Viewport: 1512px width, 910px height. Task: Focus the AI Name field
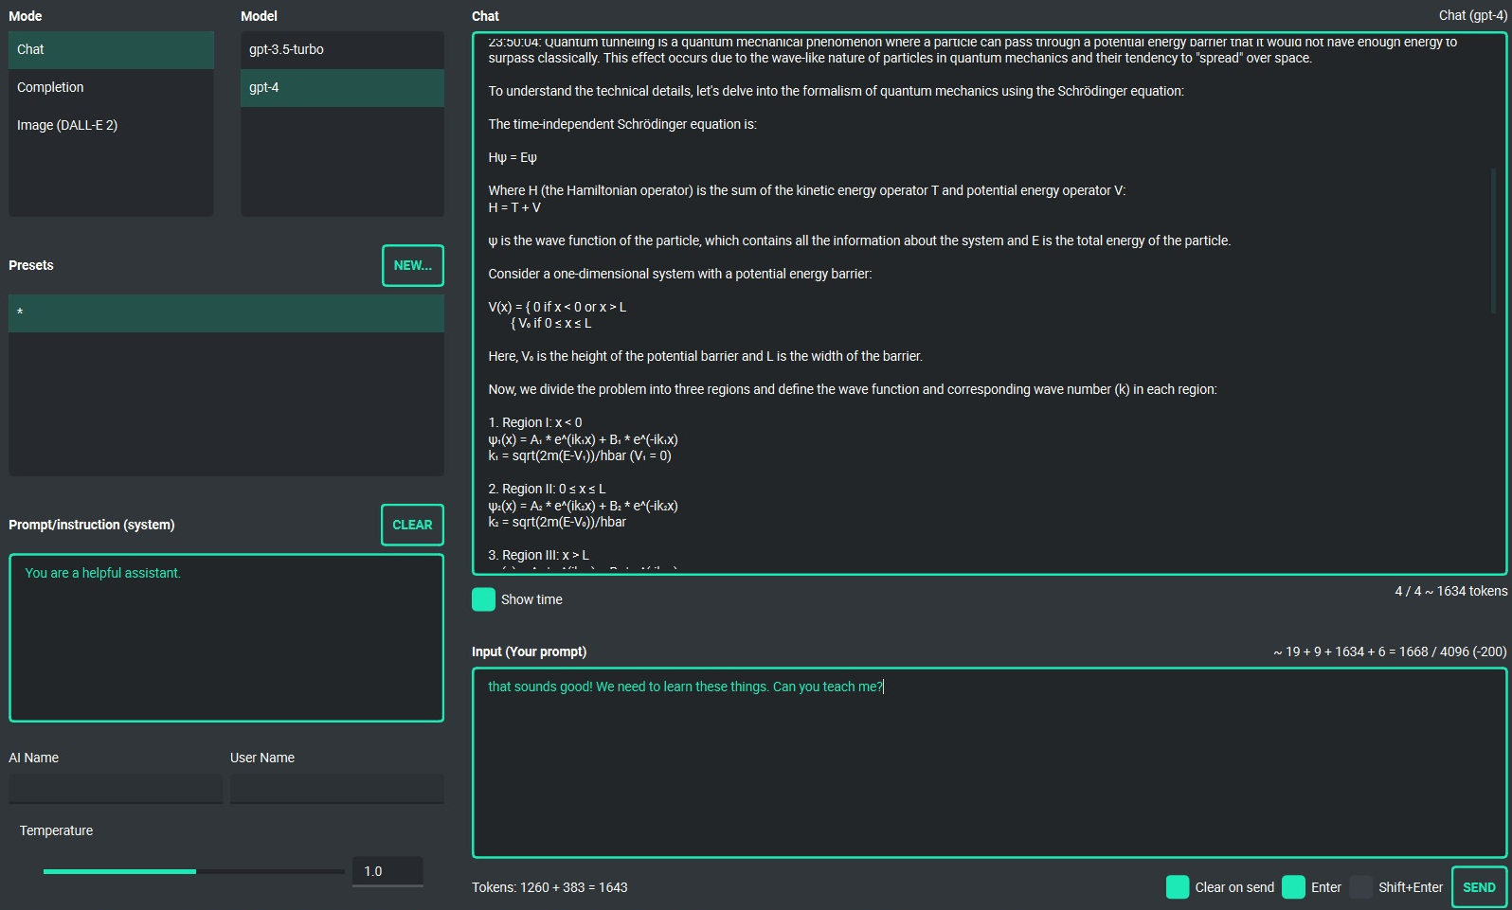(116, 789)
